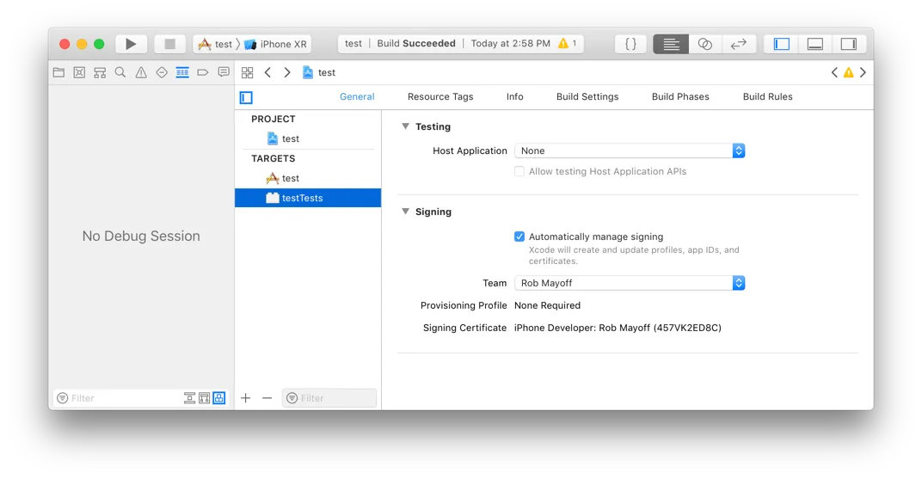
Task: Select the Debug navigator icon
Action: click(182, 72)
